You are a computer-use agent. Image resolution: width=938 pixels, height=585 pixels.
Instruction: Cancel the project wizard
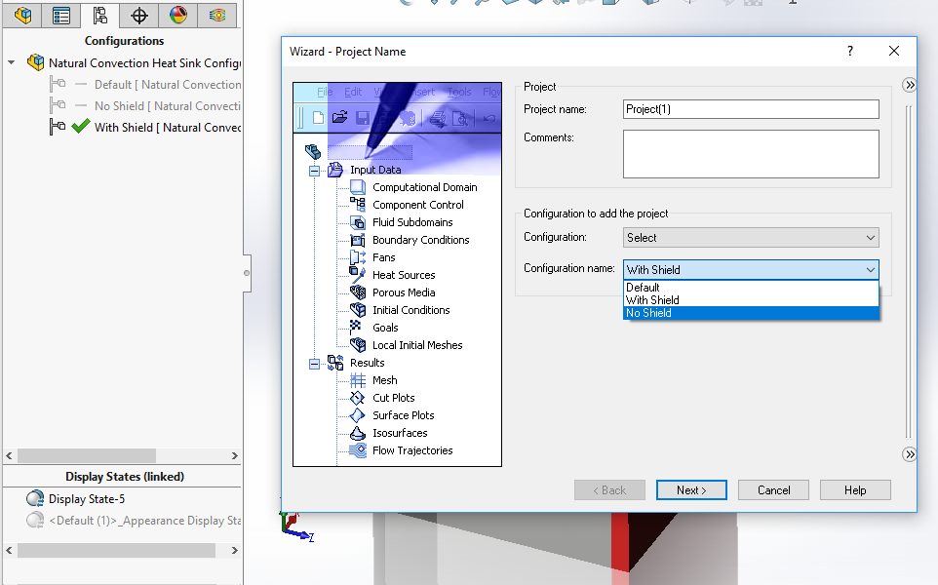(x=773, y=489)
